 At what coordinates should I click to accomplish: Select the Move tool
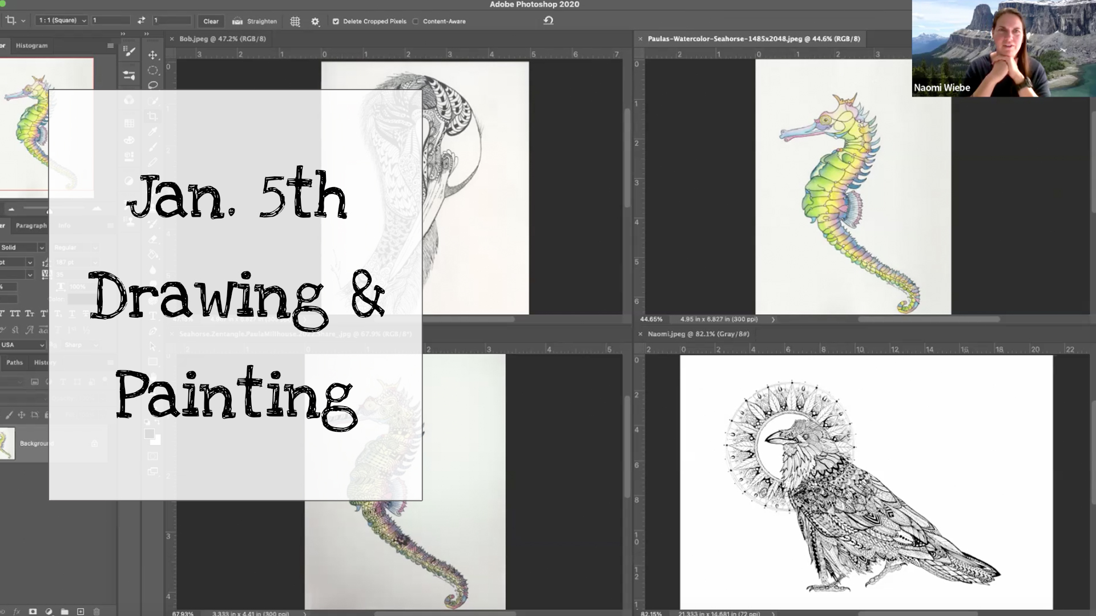point(152,55)
